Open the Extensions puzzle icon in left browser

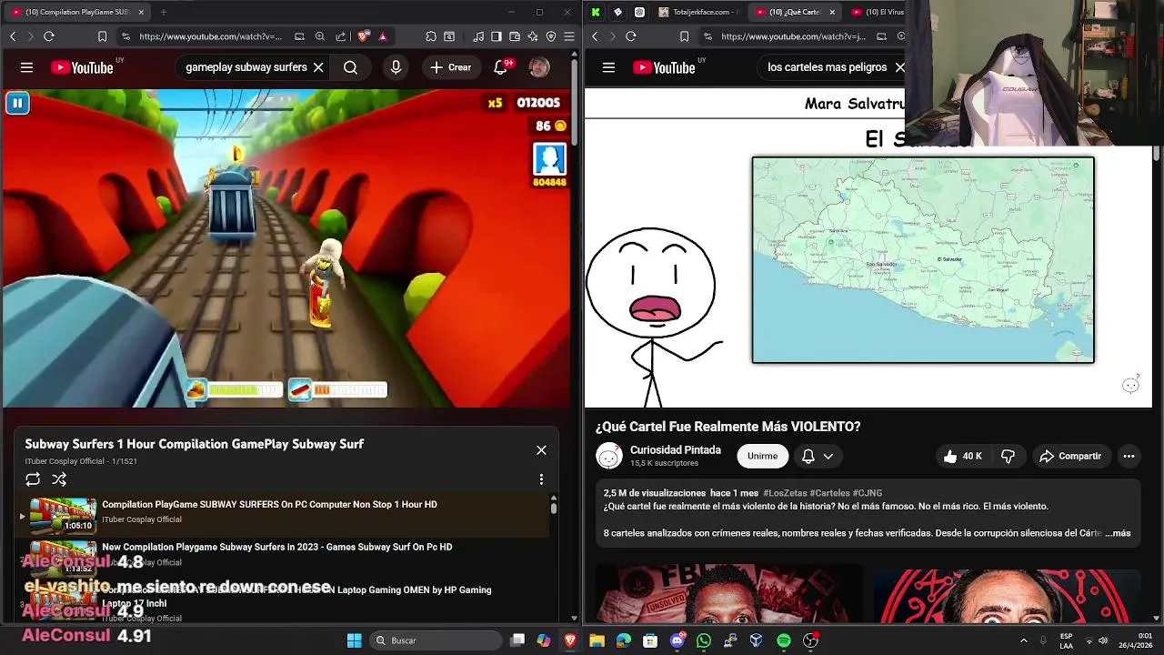pos(431,36)
